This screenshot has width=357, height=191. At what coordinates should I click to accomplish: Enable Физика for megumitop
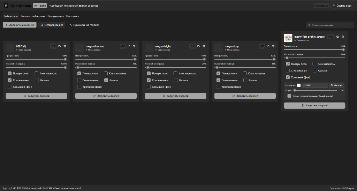245,80
